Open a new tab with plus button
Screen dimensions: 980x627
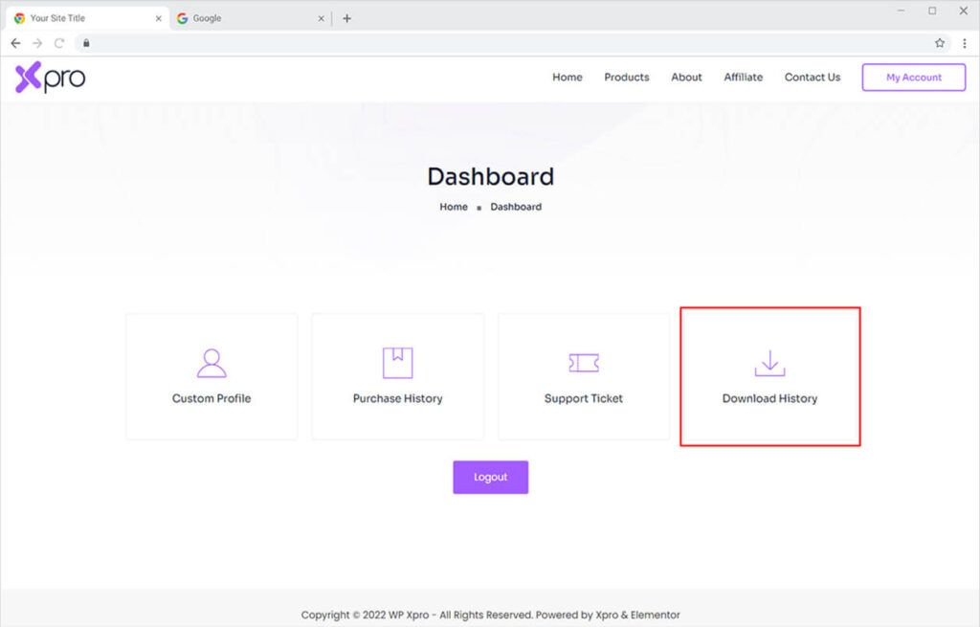click(x=346, y=18)
